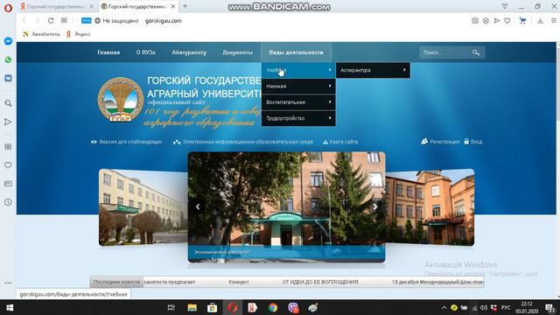Open Главная menu item
The width and height of the screenshot is (560, 315).
pyautogui.click(x=108, y=52)
